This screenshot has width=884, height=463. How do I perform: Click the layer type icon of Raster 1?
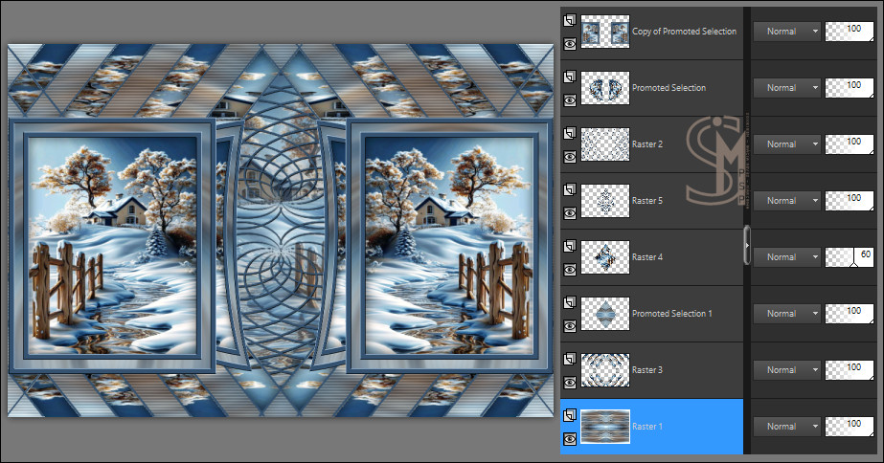click(x=570, y=414)
